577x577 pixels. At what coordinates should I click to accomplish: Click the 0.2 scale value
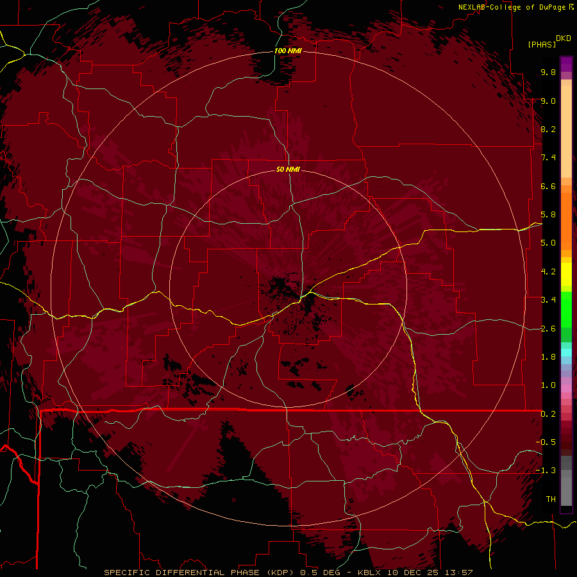point(548,414)
